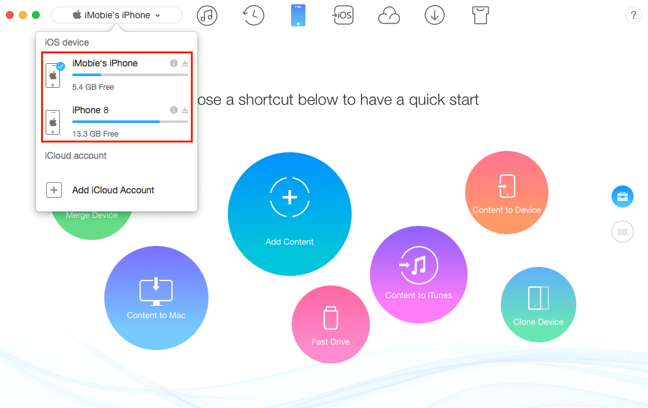Open the Content to iTunes shortcut
Image resolution: width=648 pixels, height=408 pixels.
point(419,275)
